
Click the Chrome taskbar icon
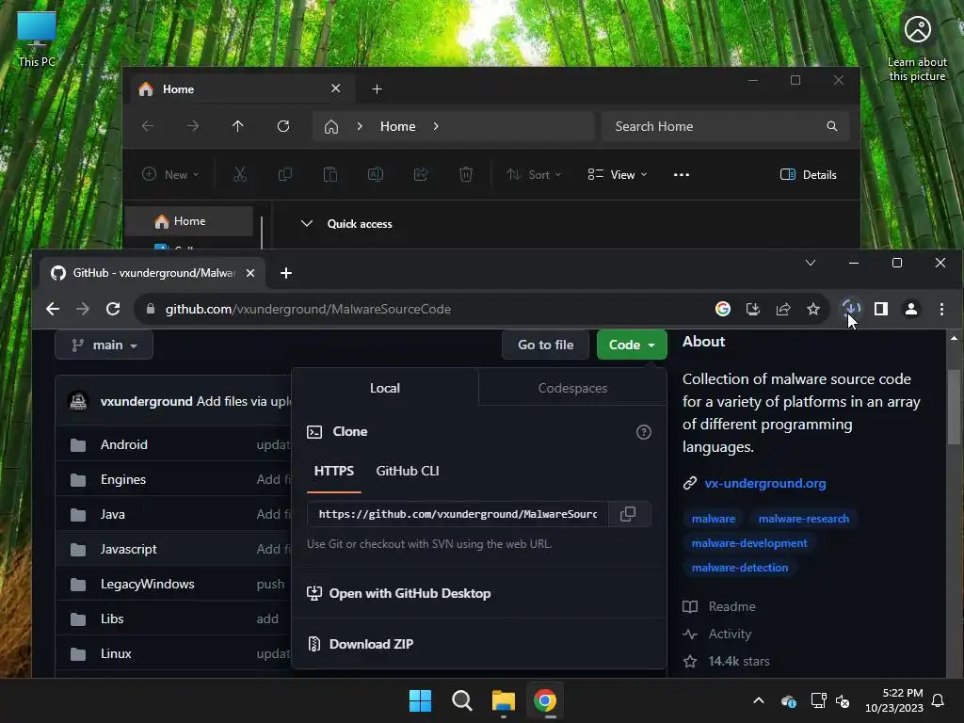545,700
